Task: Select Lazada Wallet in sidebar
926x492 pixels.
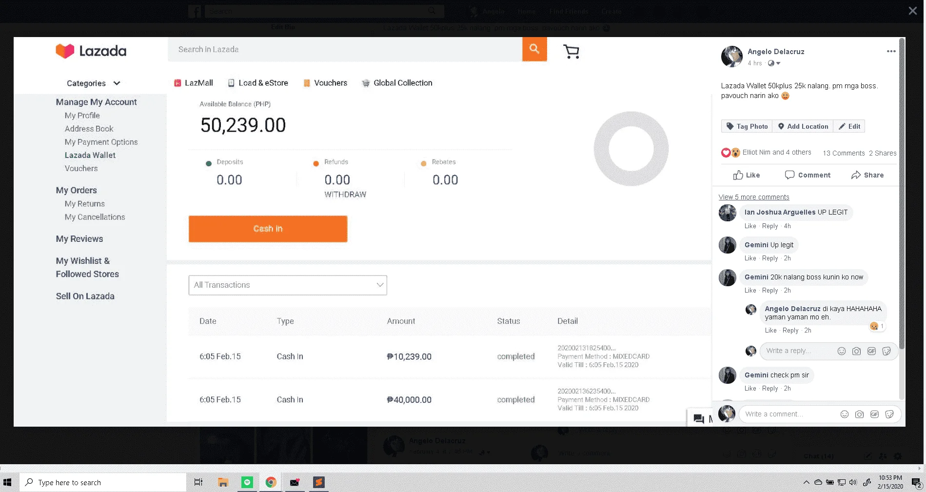Action: [x=90, y=155]
